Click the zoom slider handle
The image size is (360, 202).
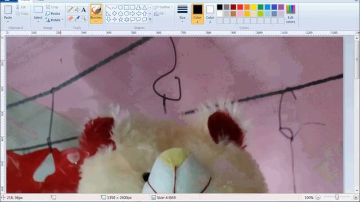tap(337, 197)
